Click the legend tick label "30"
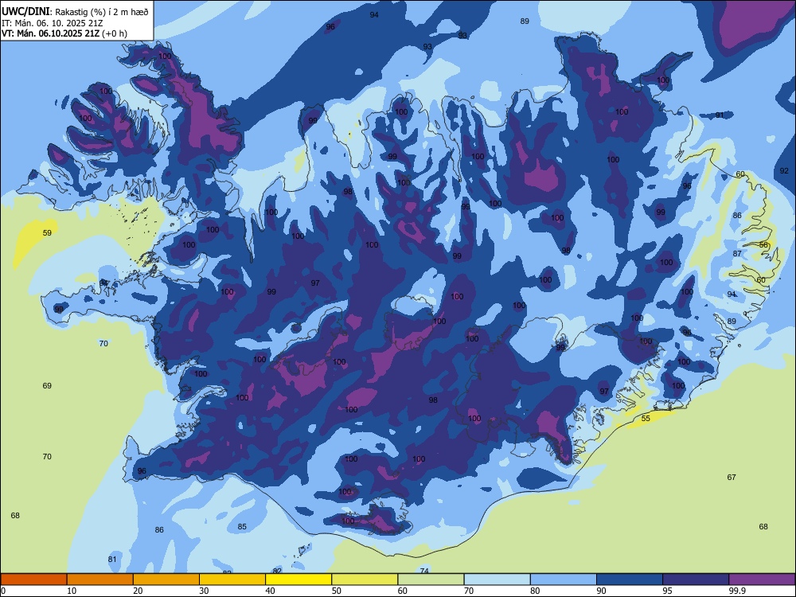Viewport: 796px width, 597px height. [204, 591]
